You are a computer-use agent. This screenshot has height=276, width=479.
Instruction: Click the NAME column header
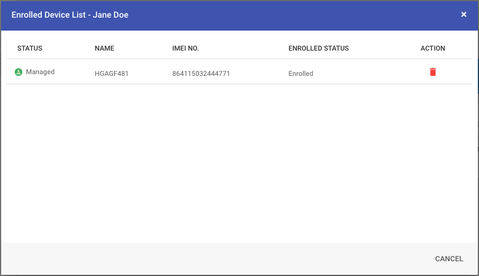click(105, 48)
